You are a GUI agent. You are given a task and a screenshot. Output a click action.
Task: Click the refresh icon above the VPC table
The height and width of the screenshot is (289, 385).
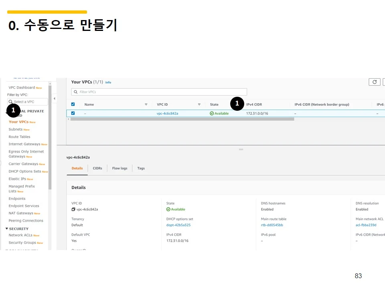click(374, 81)
